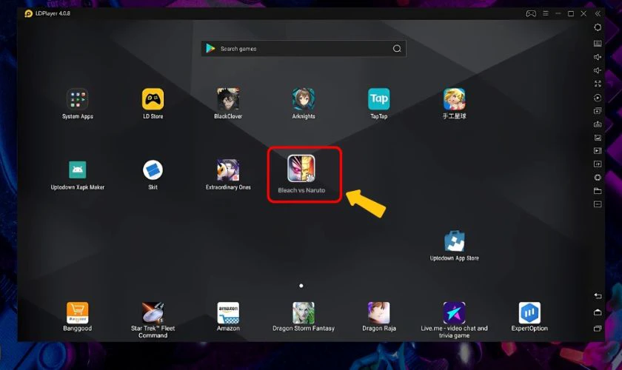
Task: Open the multi-instance plus-window icon
Action: pyautogui.click(x=598, y=111)
